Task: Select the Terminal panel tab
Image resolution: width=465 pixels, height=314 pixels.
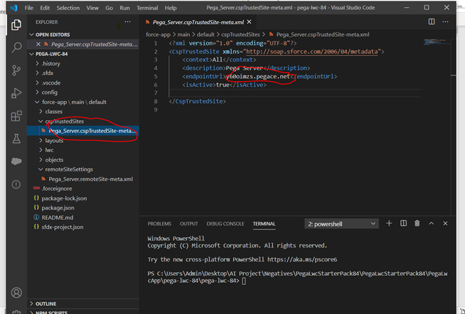Action: (264, 224)
